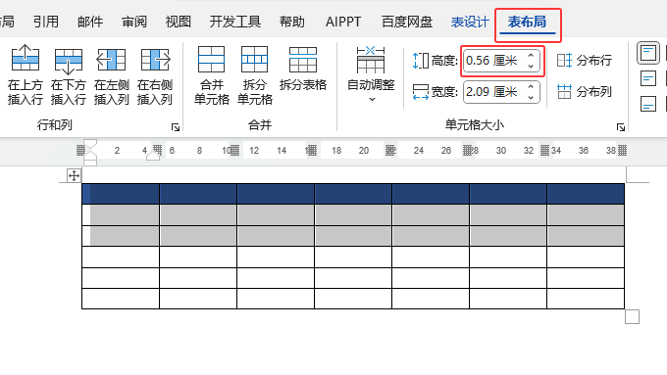Screen dimensions: 667x375
Task: Open the 审阅 tab
Action: [x=134, y=22]
